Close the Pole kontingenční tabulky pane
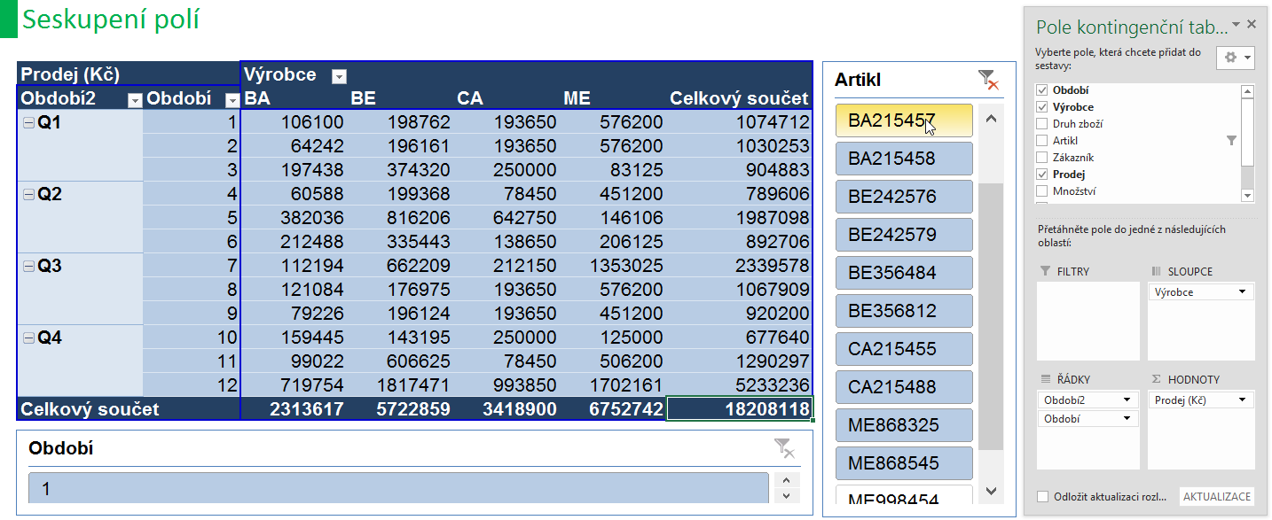The width and height of the screenshot is (1272, 520). click(1252, 25)
